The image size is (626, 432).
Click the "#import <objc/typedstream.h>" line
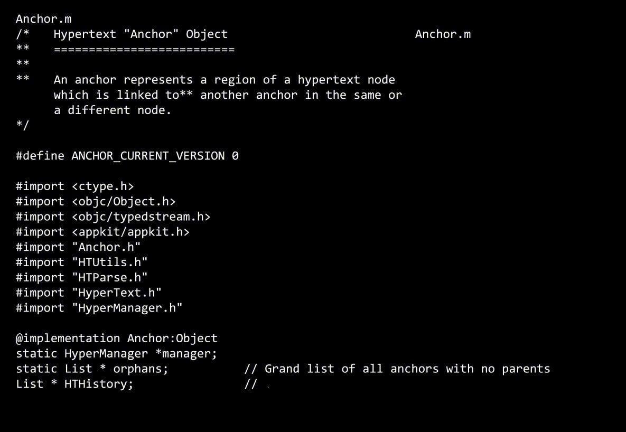tap(113, 217)
